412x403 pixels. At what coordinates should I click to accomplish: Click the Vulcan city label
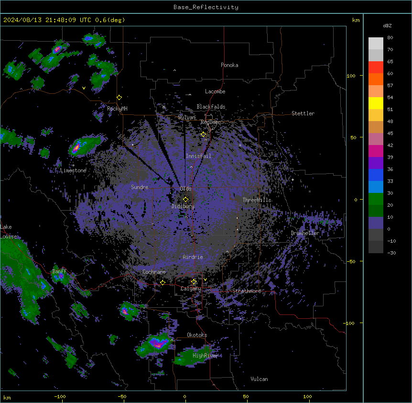coord(259,379)
